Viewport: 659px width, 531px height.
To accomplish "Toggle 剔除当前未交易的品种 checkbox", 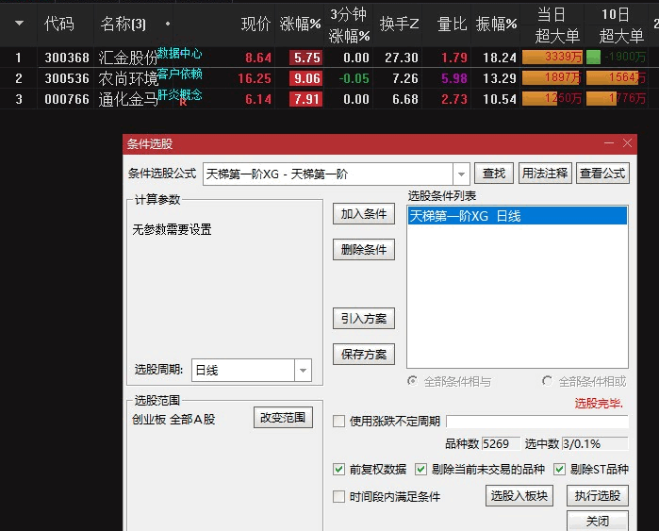I will click(x=420, y=469).
